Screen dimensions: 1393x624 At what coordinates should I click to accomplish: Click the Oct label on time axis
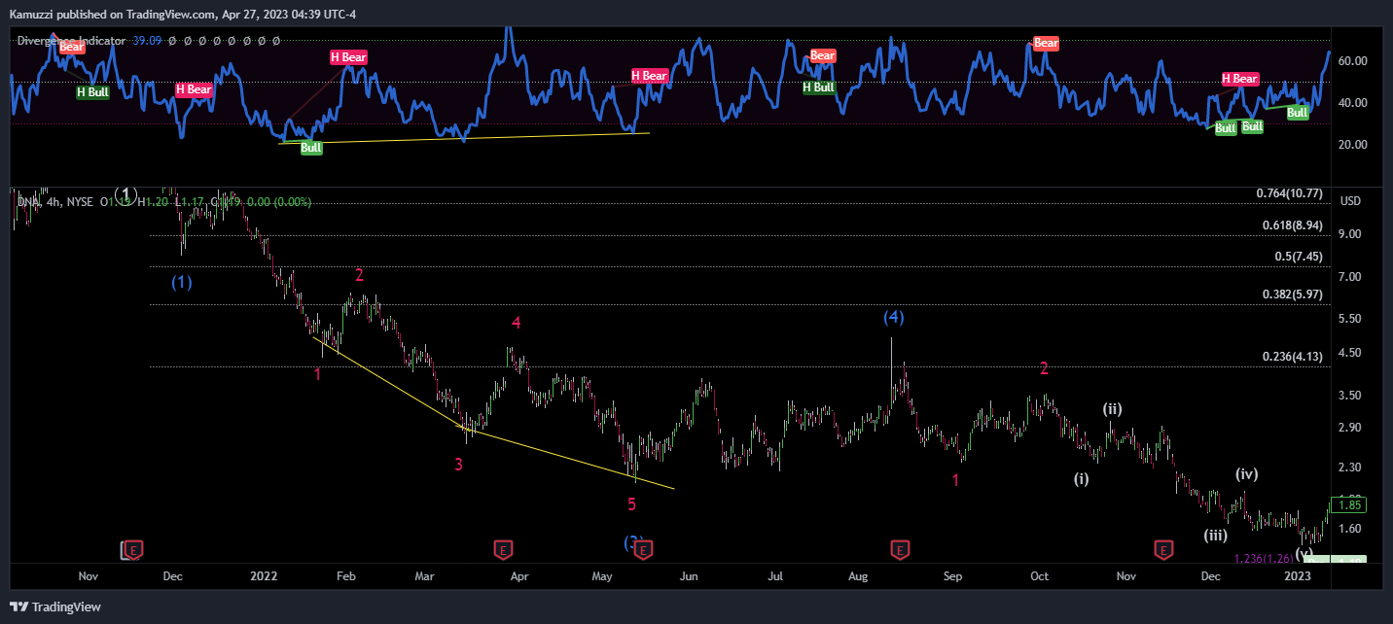pyautogui.click(x=1039, y=576)
